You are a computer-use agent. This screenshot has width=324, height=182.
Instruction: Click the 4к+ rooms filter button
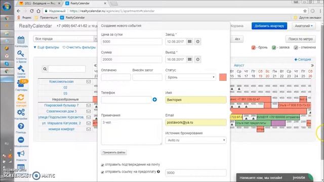pos(237,39)
